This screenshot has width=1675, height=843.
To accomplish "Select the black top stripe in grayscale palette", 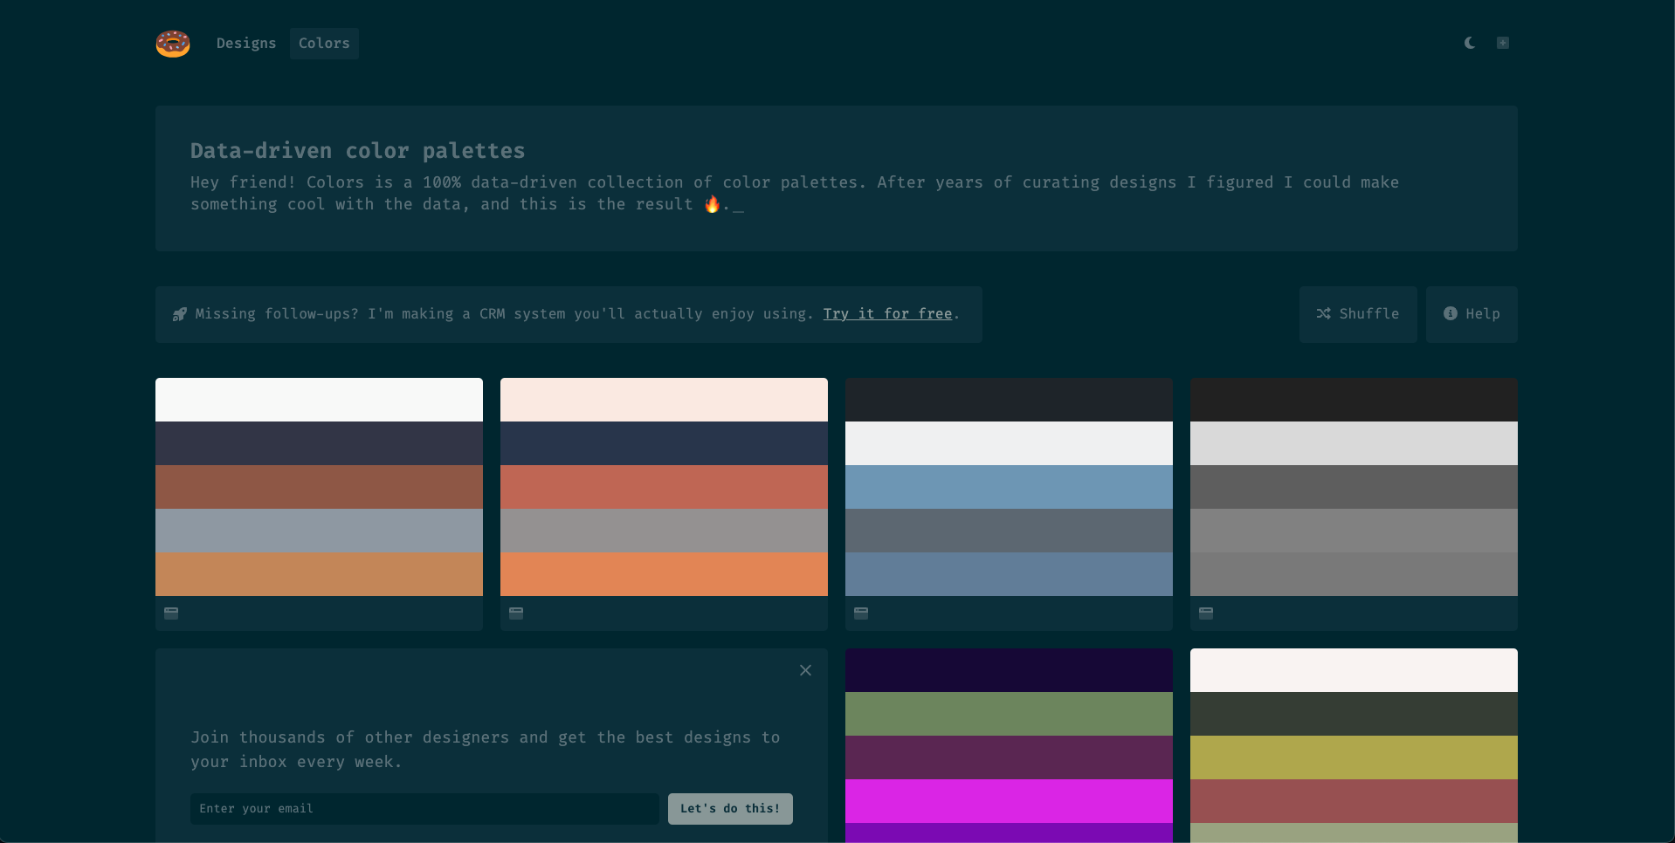I will pos(1354,400).
